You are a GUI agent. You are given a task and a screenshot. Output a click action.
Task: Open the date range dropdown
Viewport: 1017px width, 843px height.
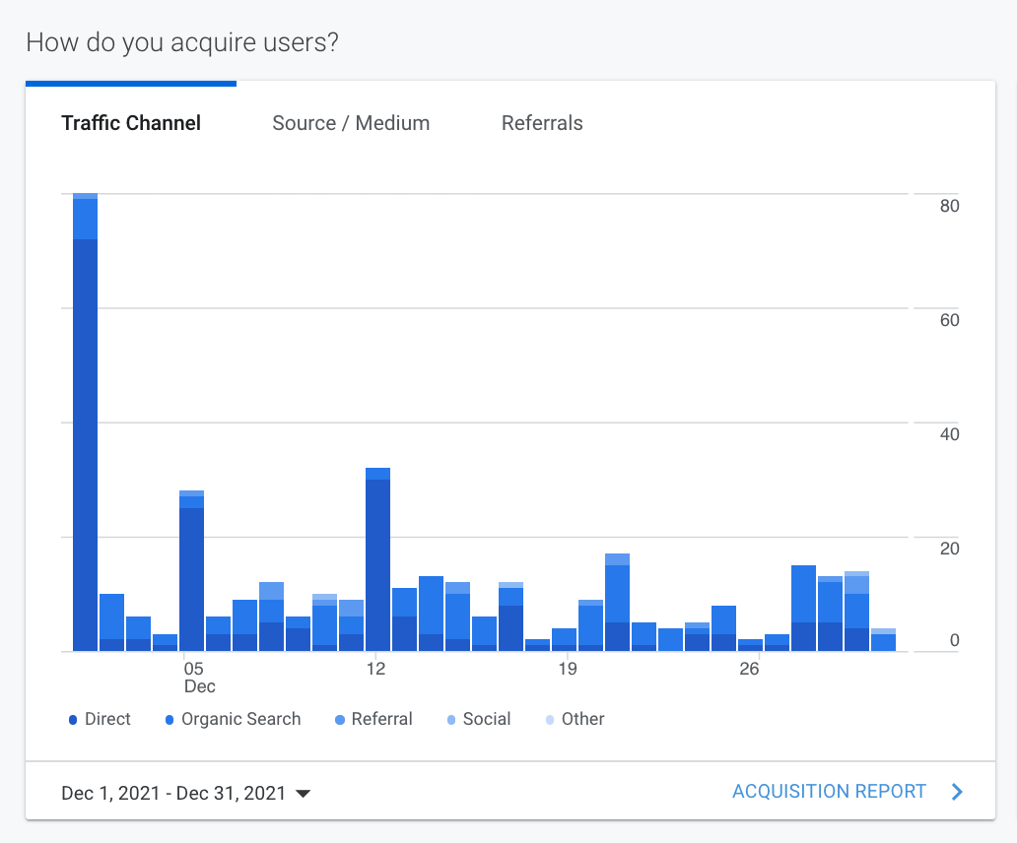(x=185, y=793)
